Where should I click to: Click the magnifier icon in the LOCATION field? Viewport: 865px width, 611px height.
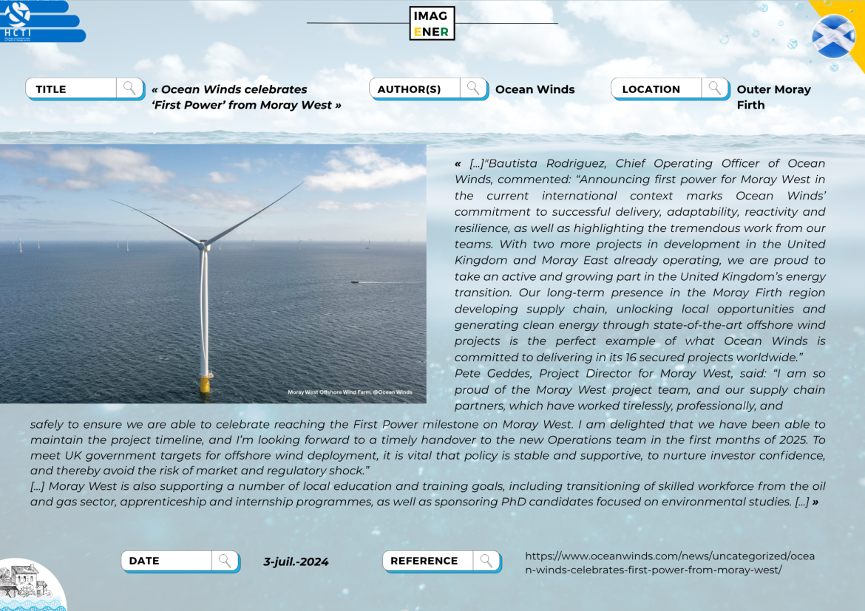click(x=715, y=88)
